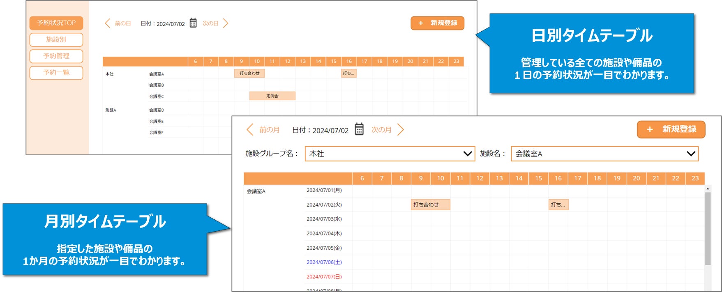This screenshot has height=292, width=722.
Task: Expand 施設名 dropdown showing 会議室A
Action: (604, 154)
